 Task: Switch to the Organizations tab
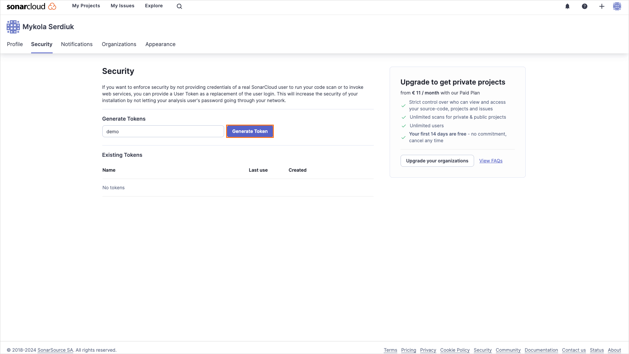119,44
